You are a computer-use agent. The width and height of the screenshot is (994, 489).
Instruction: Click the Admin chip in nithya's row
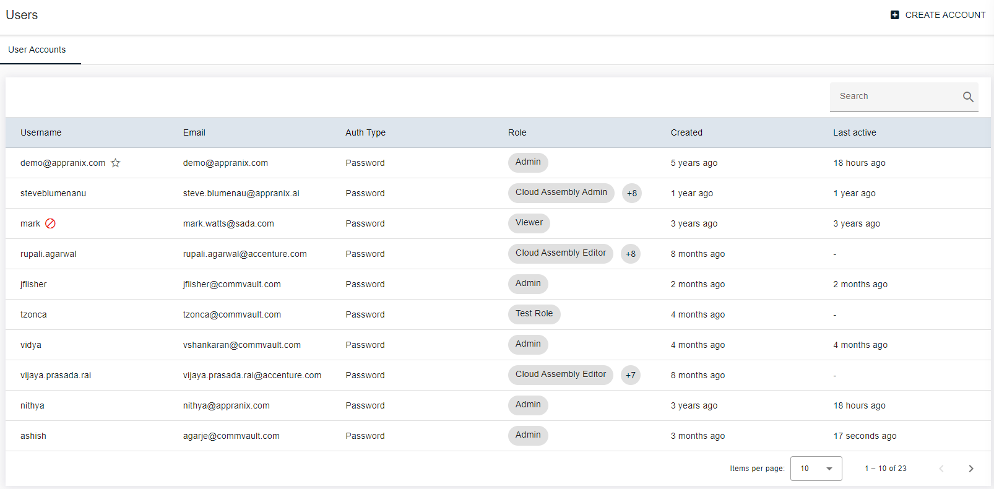tap(528, 405)
